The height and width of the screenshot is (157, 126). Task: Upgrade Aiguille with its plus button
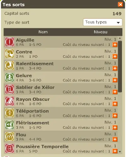click(x=115, y=45)
